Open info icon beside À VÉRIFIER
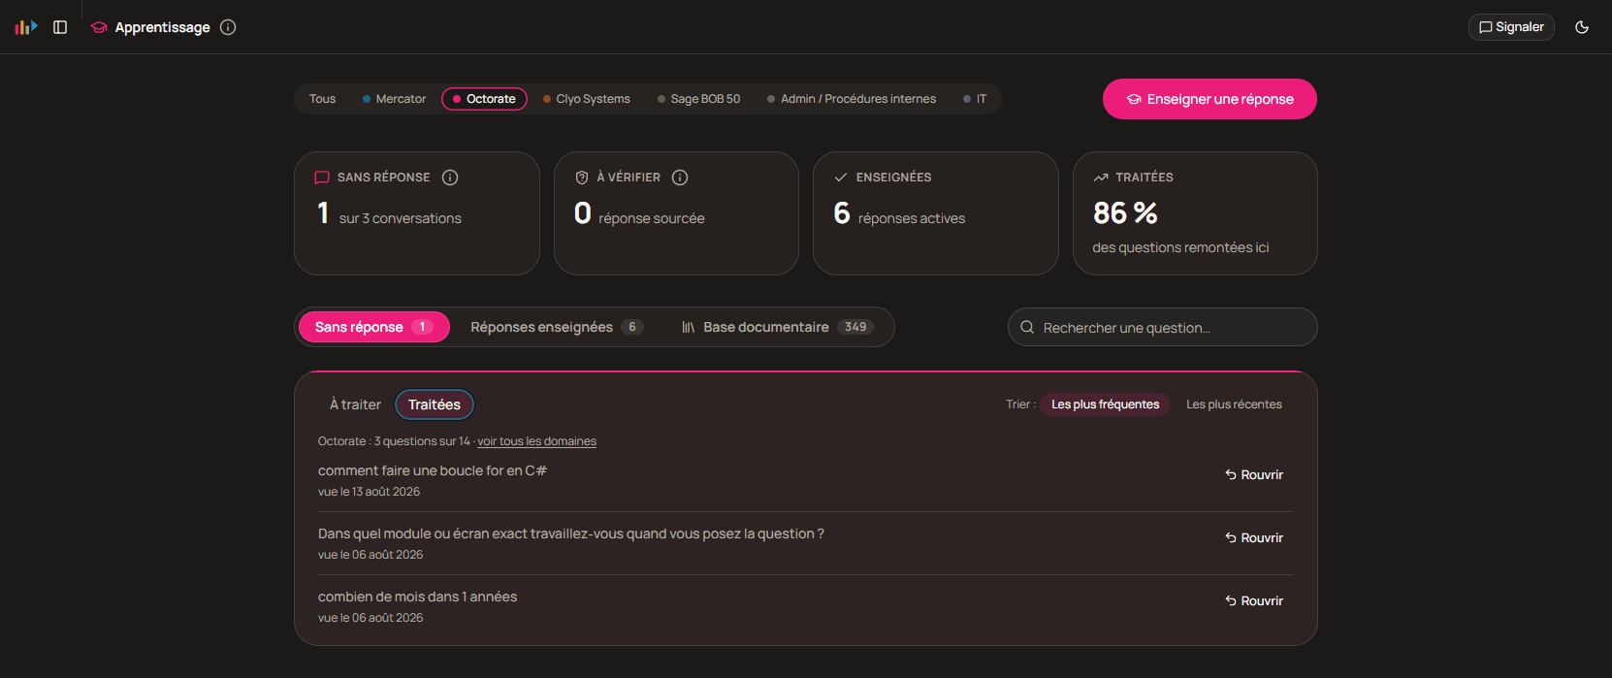The height and width of the screenshot is (678, 1612). 680,178
